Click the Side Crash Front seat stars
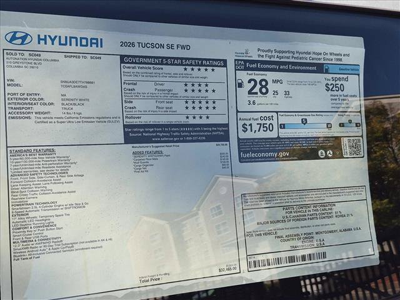 click(x=201, y=102)
